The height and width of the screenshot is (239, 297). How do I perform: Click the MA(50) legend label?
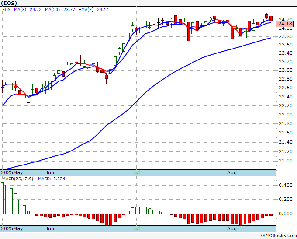pos(52,10)
